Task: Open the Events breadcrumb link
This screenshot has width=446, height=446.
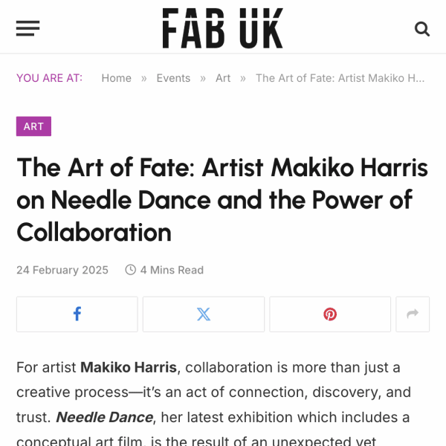Action: pos(173,78)
